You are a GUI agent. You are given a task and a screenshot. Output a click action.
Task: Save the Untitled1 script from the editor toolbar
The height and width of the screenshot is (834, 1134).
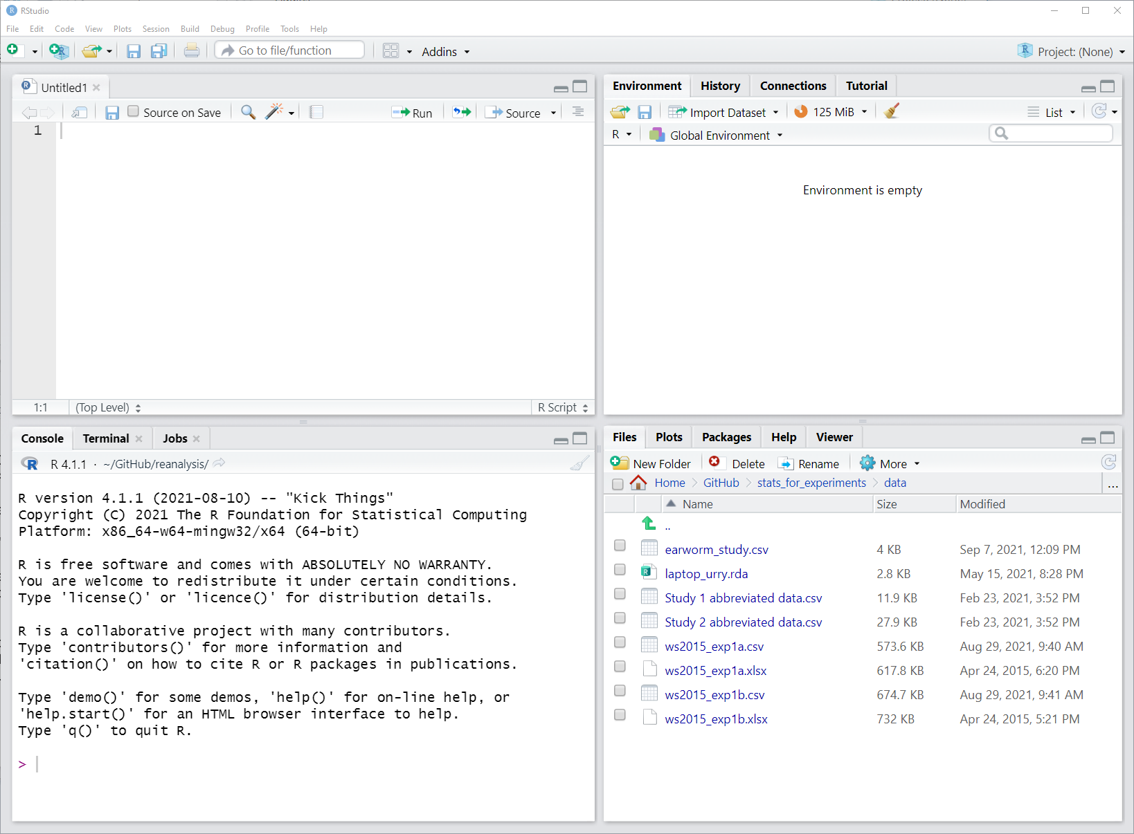[x=112, y=112]
